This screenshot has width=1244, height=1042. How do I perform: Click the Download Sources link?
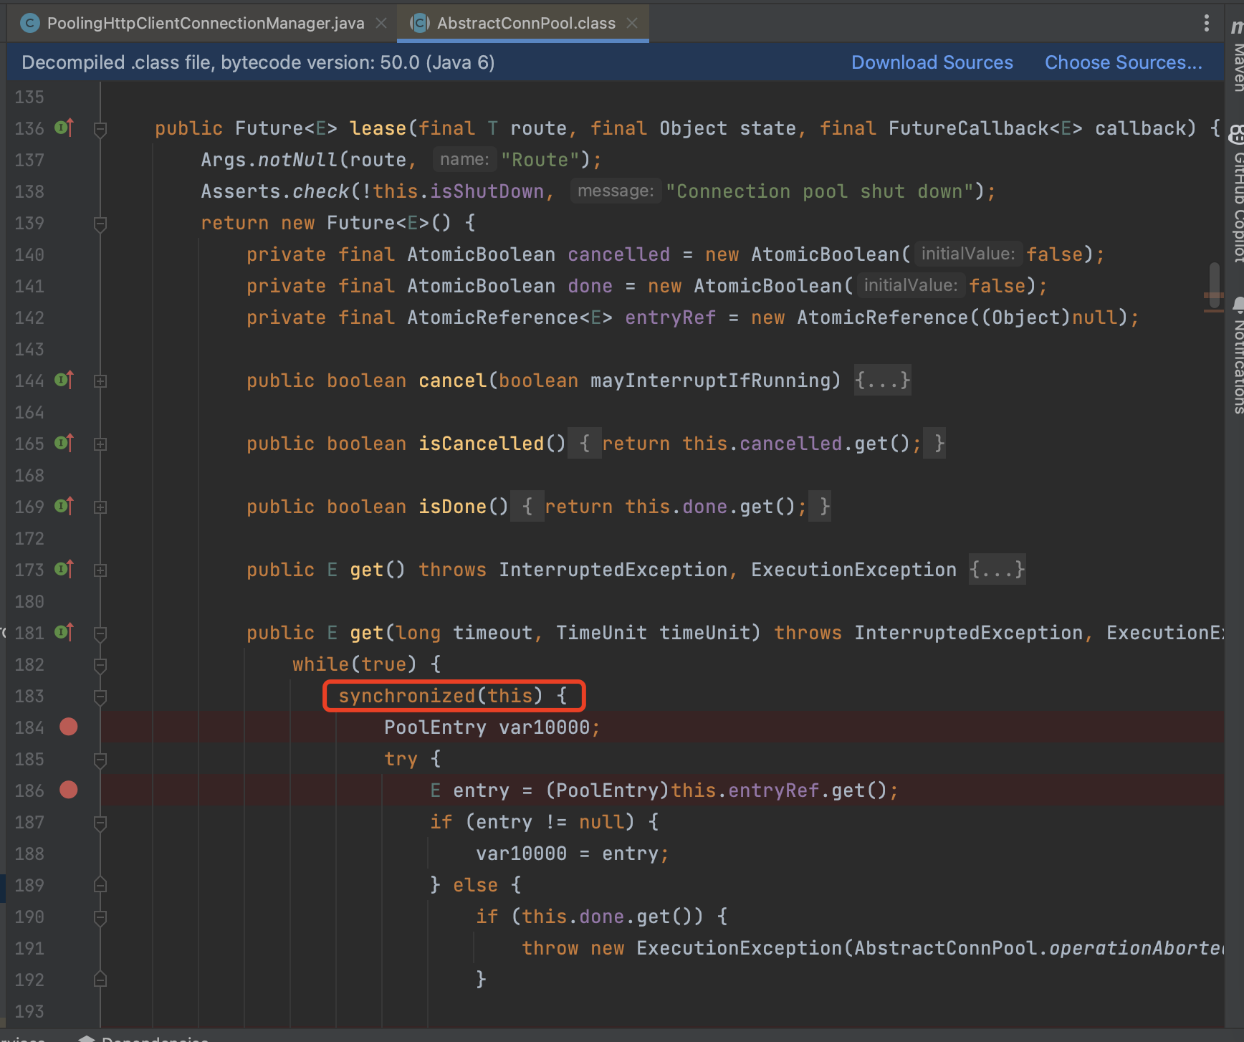[932, 62]
